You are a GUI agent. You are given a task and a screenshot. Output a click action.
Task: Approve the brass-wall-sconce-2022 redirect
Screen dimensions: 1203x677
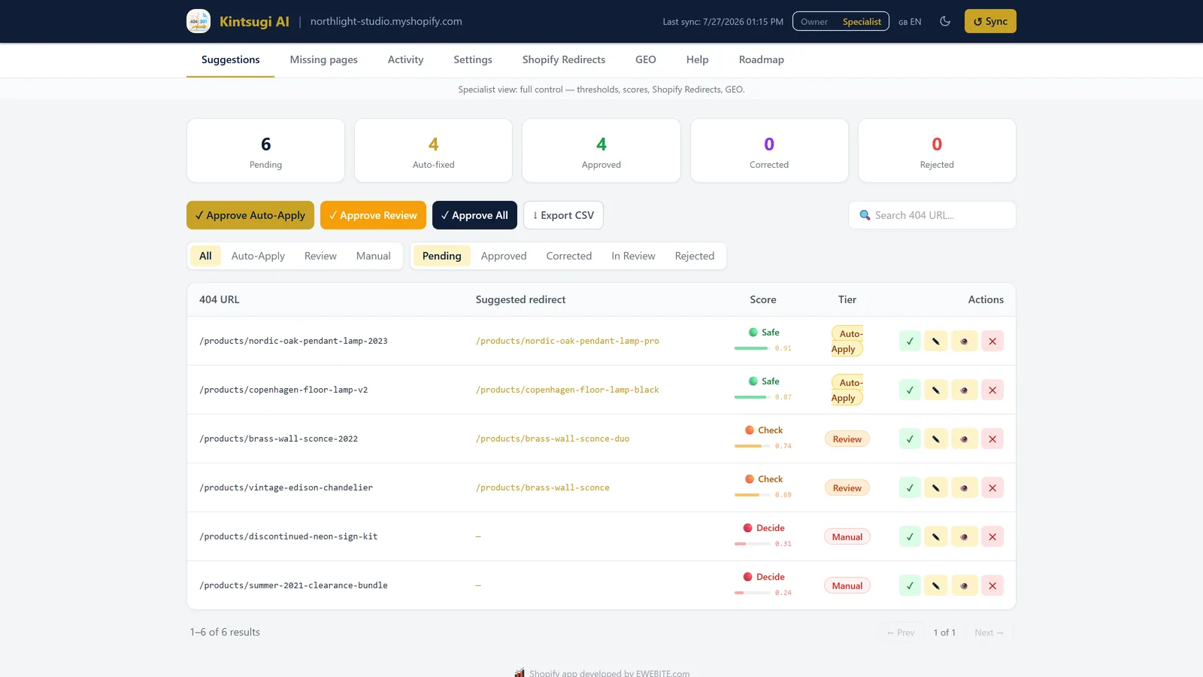tap(910, 439)
